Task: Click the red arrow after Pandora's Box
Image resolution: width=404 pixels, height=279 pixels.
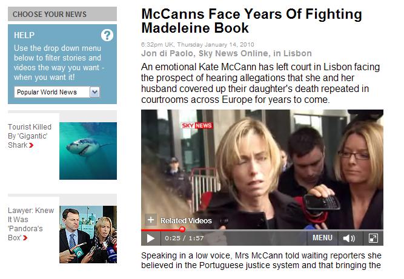Action: point(25,238)
